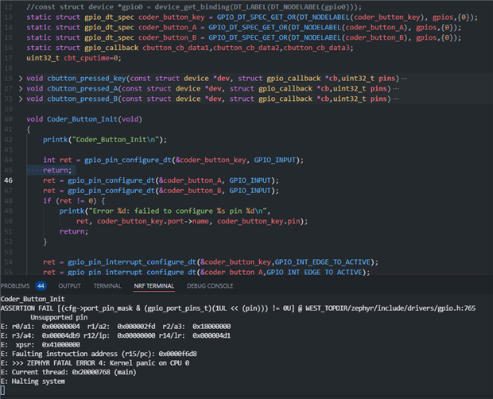This screenshot has width=493, height=399.
Task: Open the DEBUG CONSOLE tab
Action: click(210, 286)
